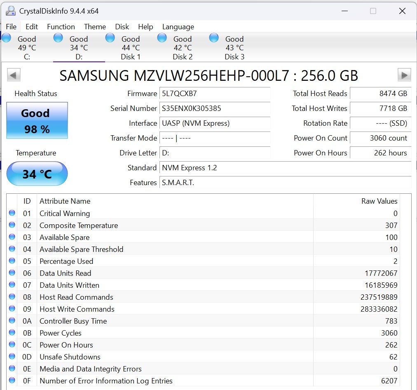Viewport: 417px width, 390px height.
Task: Select raw value 16185969 of Data Units Written
Action: tap(381, 285)
